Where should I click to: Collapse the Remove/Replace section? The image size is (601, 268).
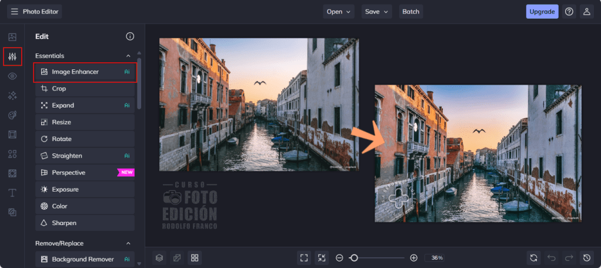128,243
